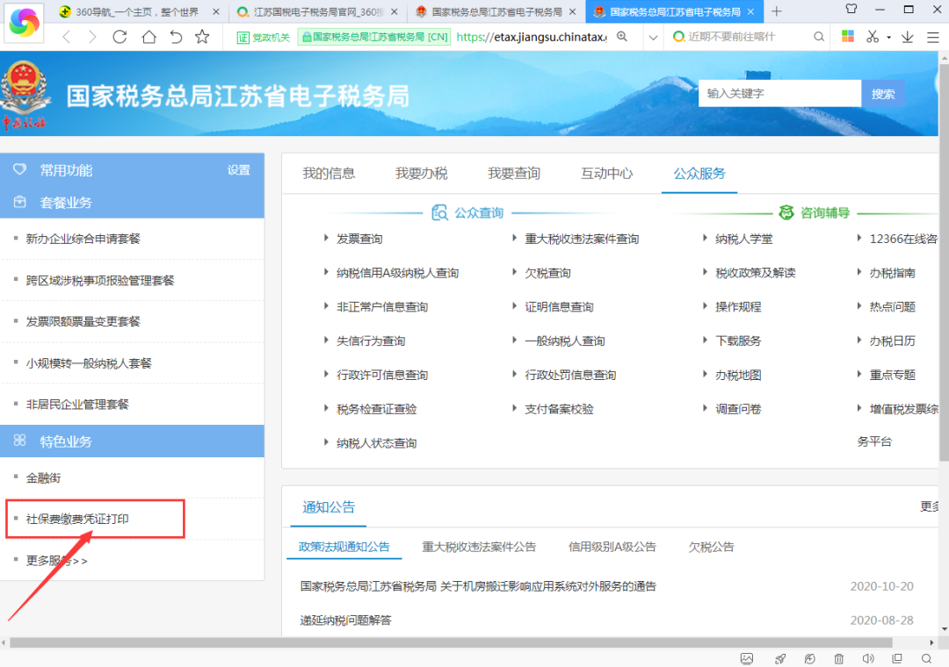The image size is (949, 667).
Task: Click the trash icon in status bar
Action: [839, 658]
